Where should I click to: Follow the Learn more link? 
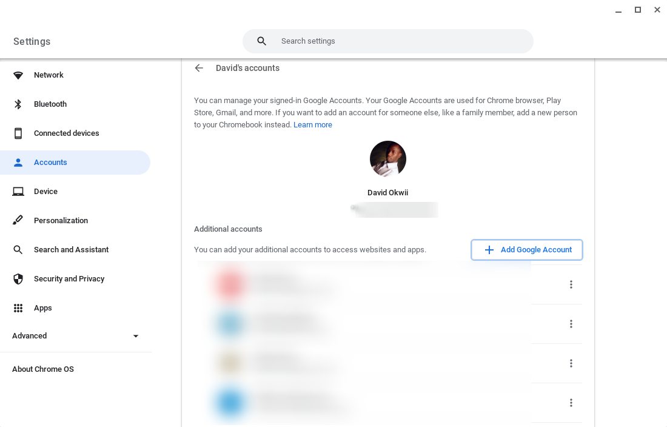click(x=313, y=125)
